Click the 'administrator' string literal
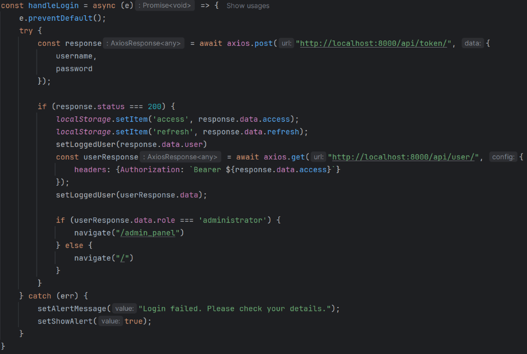Viewport: 527px width, 354px height. tap(232, 220)
